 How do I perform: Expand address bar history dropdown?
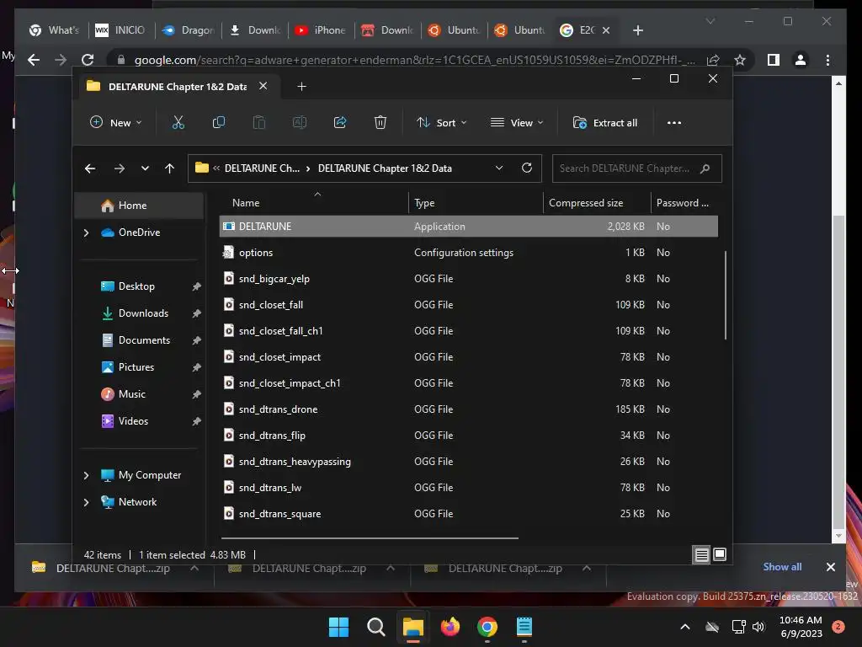click(499, 168)
